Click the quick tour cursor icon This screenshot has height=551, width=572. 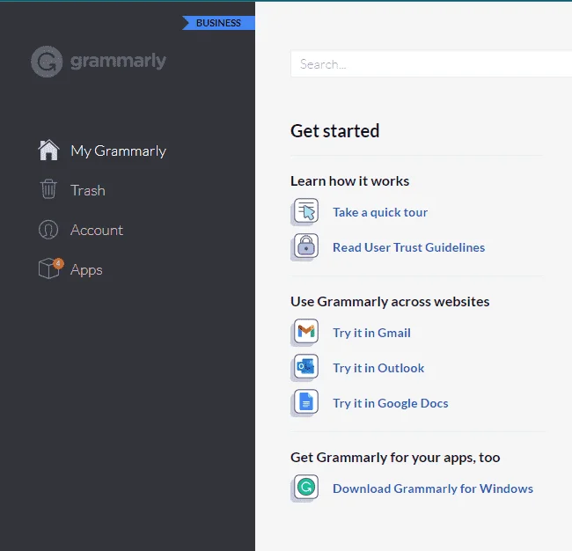click(x=306, y=210)
